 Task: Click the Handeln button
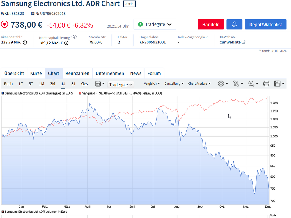tap(211, 24)
